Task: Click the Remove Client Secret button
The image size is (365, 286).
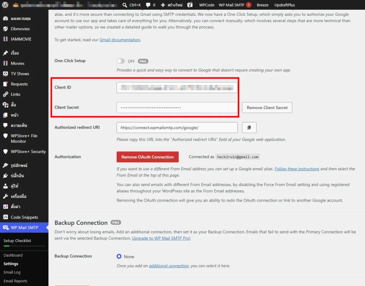Action: click(267, 108)
